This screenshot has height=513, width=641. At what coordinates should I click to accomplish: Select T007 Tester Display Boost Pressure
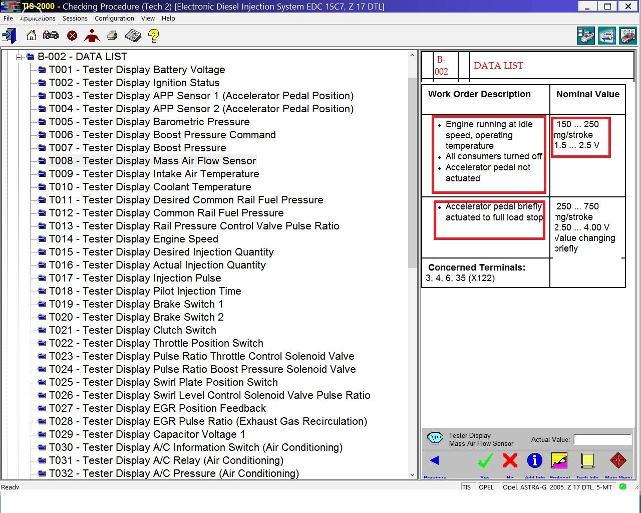[138, 148]
